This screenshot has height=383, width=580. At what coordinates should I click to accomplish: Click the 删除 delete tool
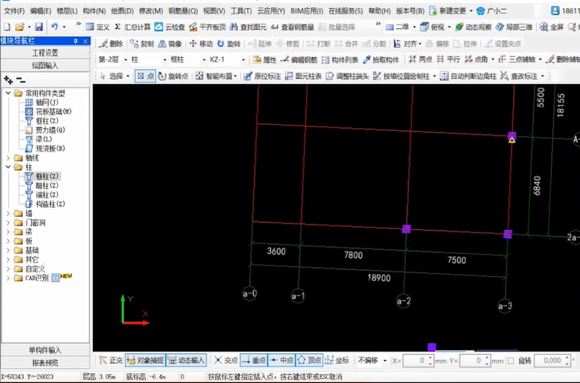[111, 44]
